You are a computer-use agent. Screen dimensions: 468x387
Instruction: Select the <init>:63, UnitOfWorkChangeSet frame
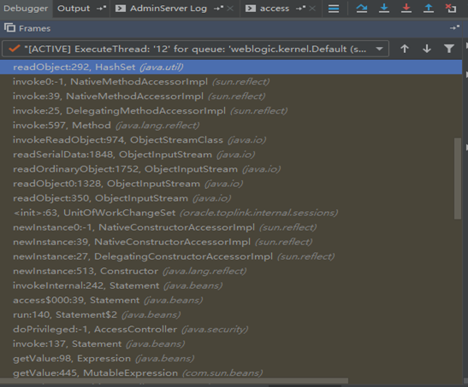coord(231,213)
